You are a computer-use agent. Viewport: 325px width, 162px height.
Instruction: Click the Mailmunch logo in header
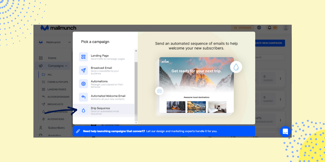click(58, 28)
